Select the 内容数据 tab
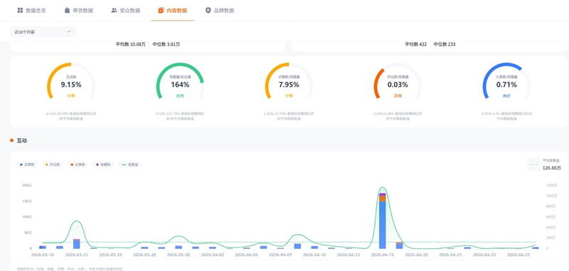569x271 pixels. point(172,11)
